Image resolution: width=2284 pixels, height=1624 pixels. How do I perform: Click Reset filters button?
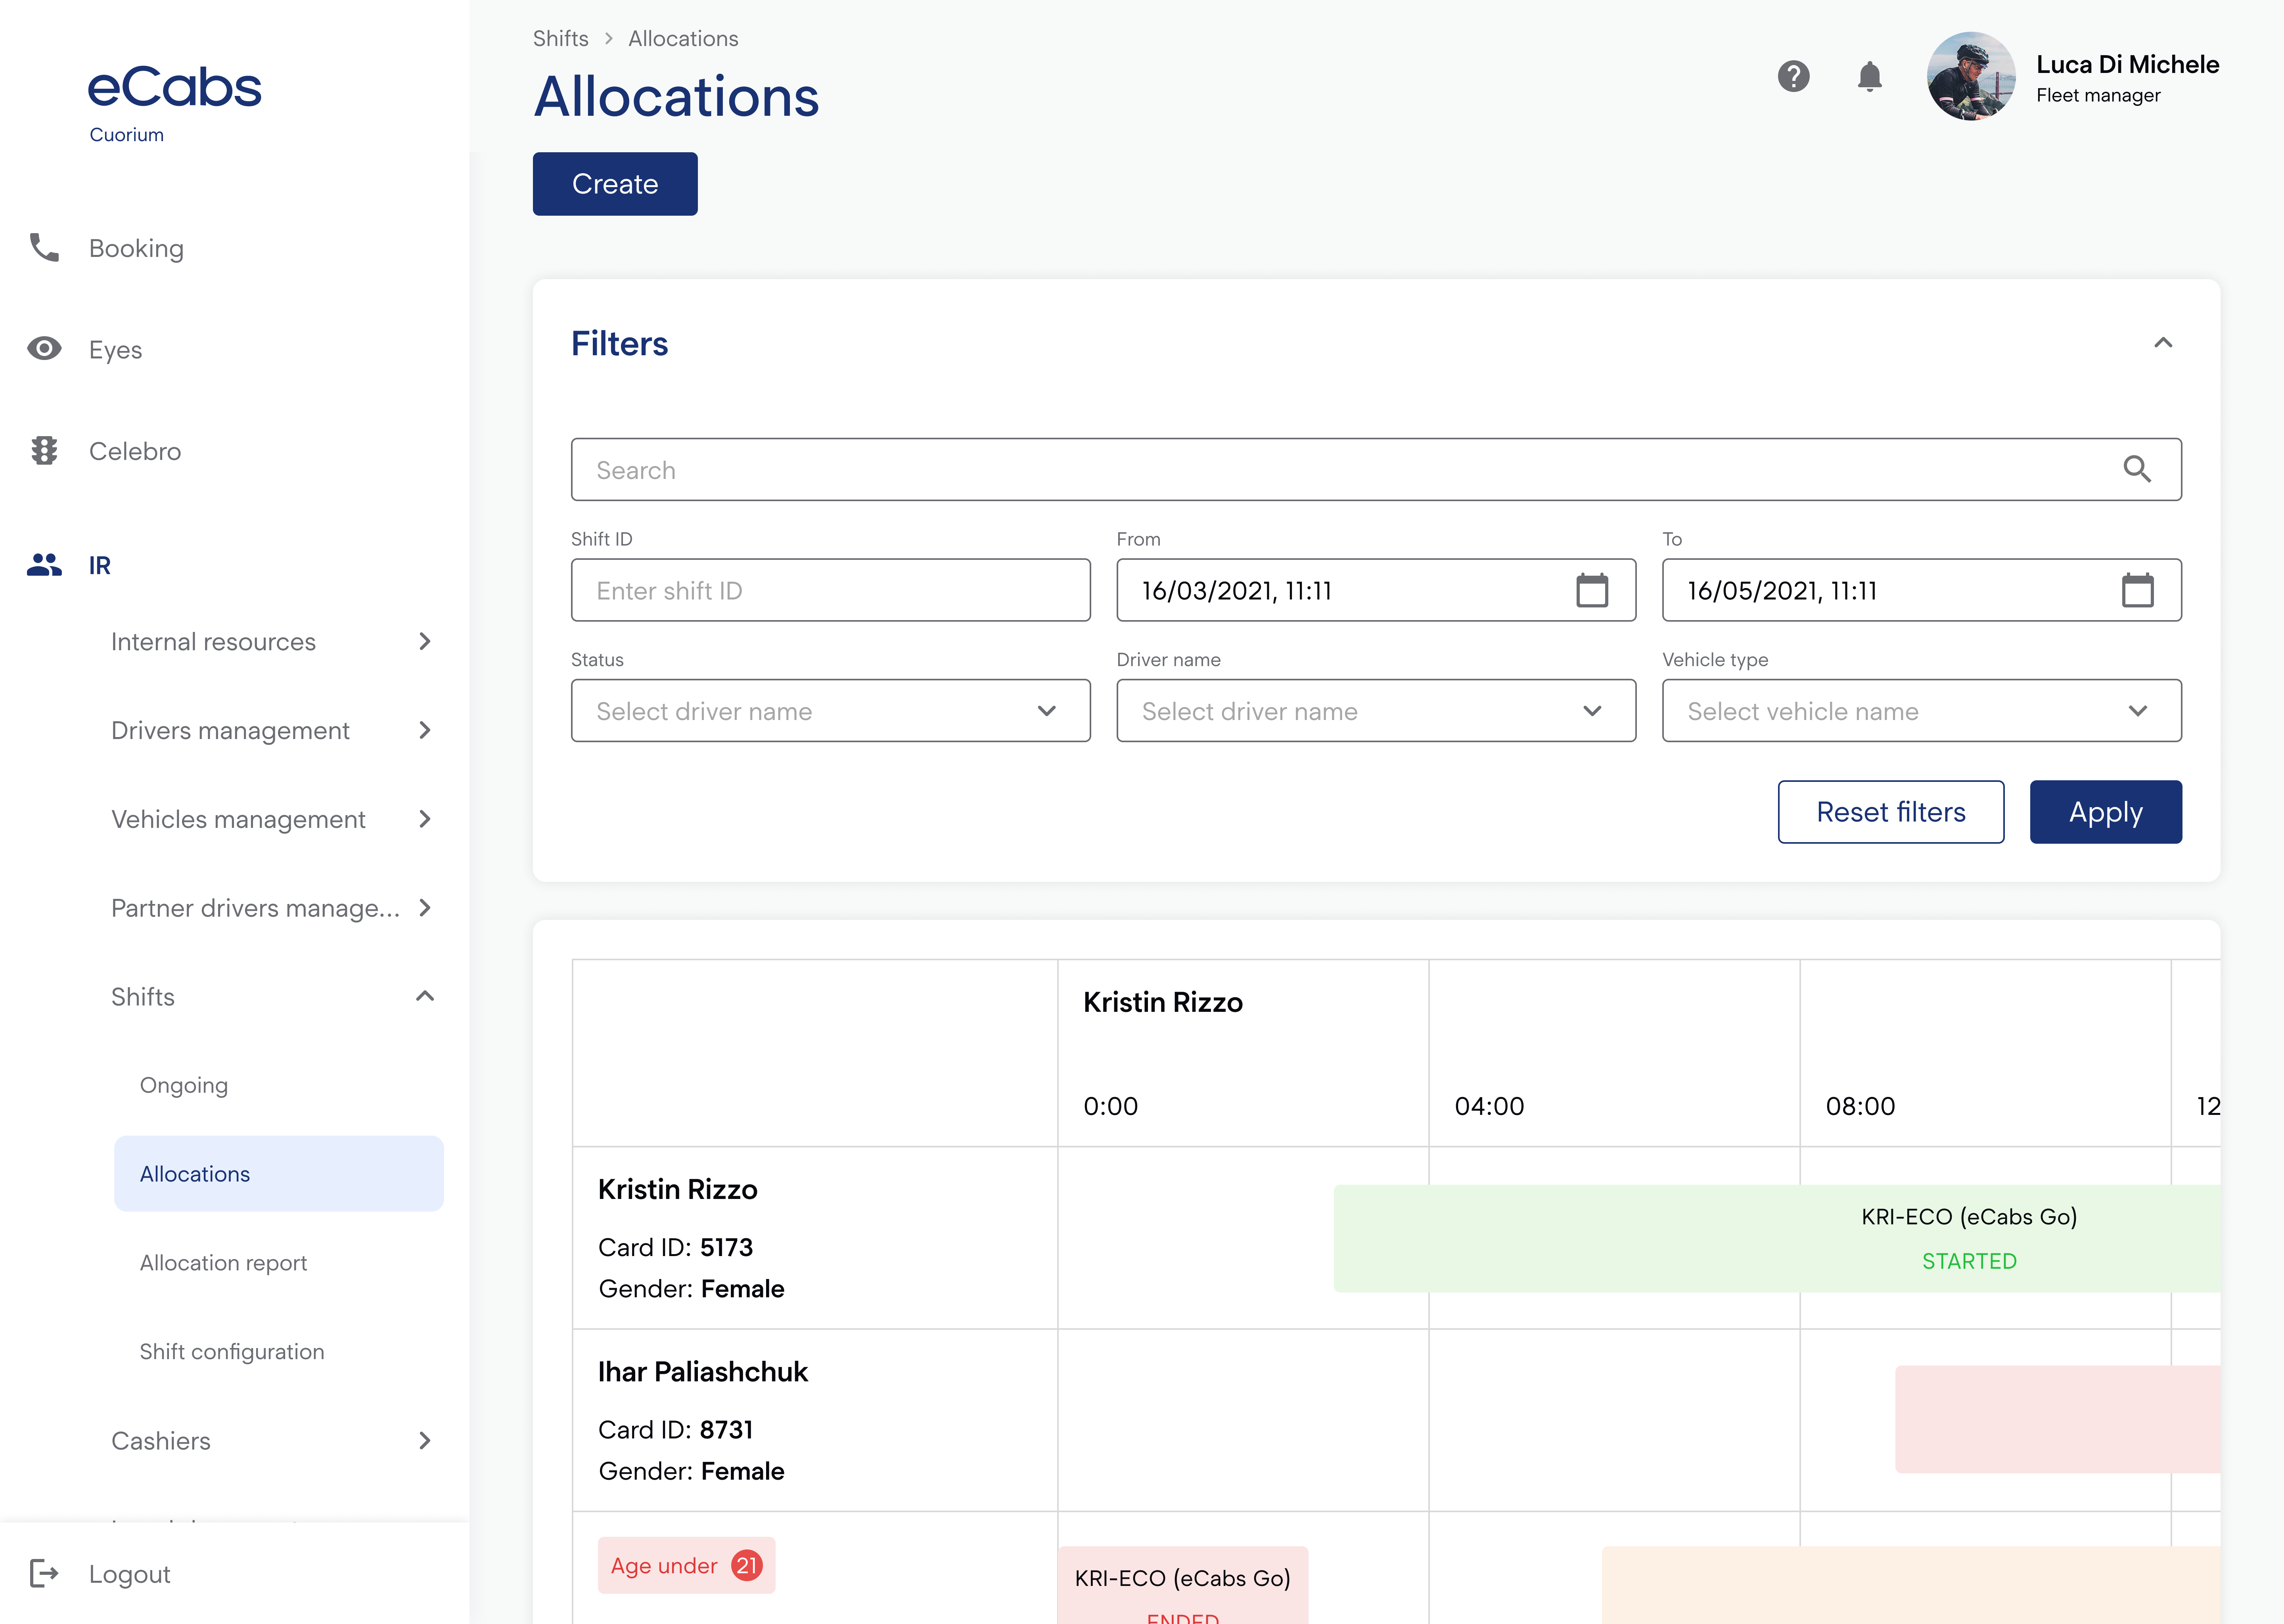click(x=1891, y=812)
